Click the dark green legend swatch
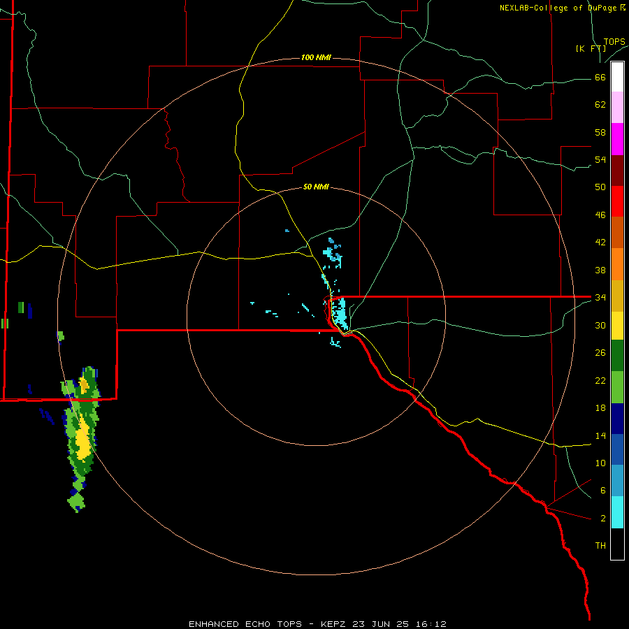629x629 pixels. point(617,356)
